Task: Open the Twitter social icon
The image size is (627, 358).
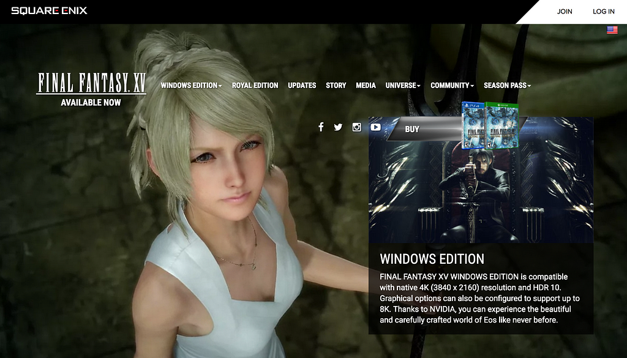Action: (338, 127)
